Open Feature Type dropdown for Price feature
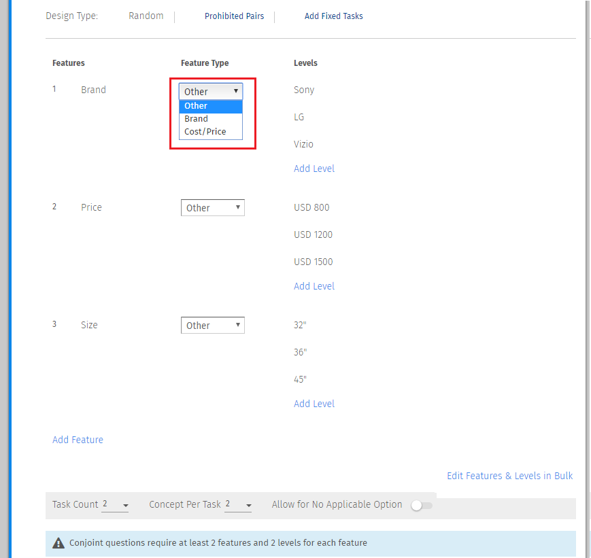The height and width of the screenshot is (558, 591). point(212,208)
